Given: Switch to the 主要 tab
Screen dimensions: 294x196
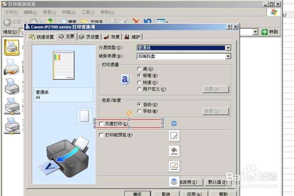Looking at the screenshot, I should tap(66, 36).
